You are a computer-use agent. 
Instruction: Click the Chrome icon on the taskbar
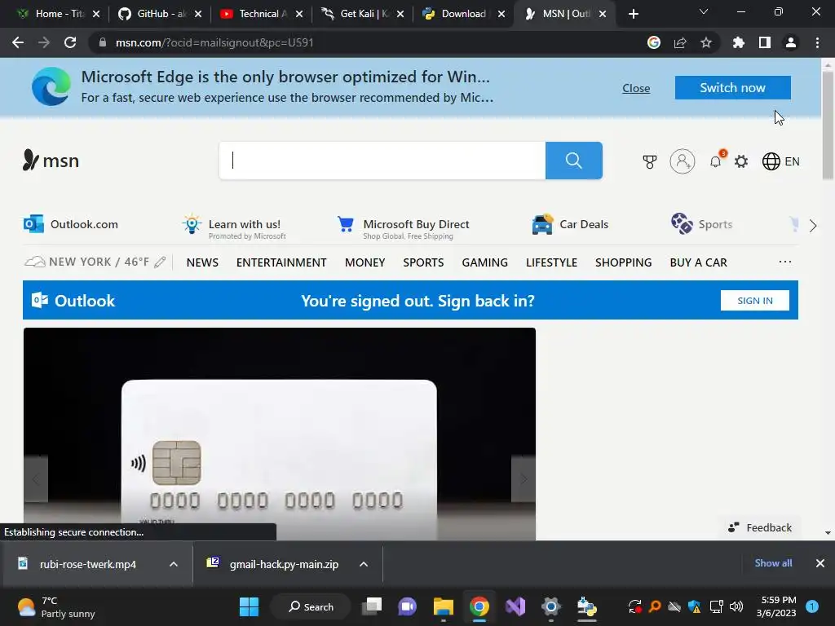point(479,606)
